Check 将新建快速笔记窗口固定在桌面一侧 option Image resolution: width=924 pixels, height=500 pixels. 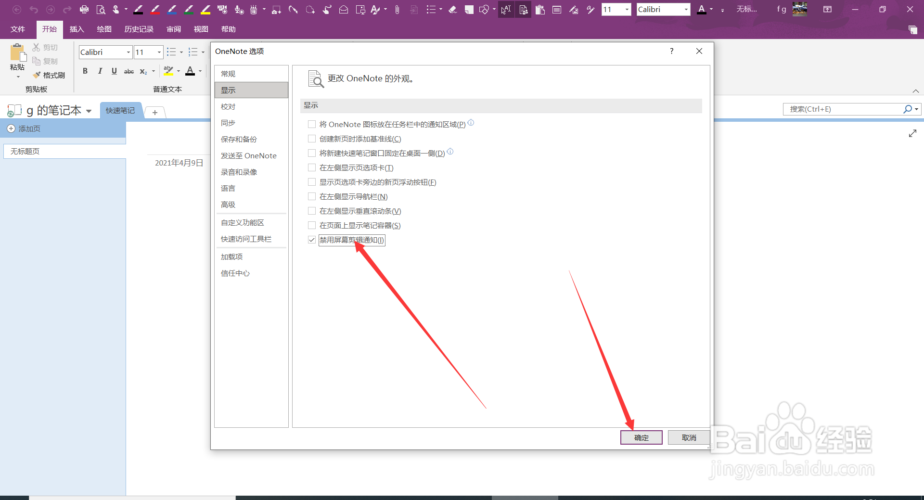pyautogui.click(x=312, y=153)
